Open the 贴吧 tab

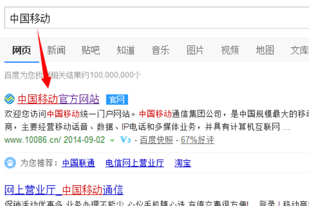90,50
